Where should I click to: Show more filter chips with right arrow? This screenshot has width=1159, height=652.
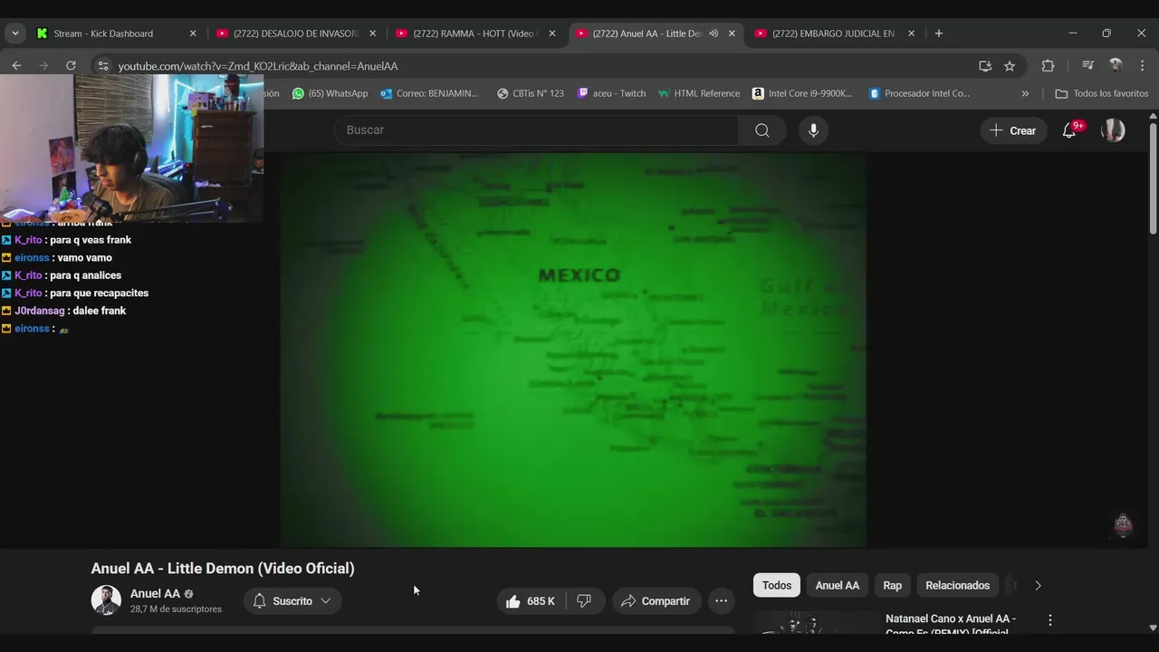pyautogui.click(x=1038, y=586)
